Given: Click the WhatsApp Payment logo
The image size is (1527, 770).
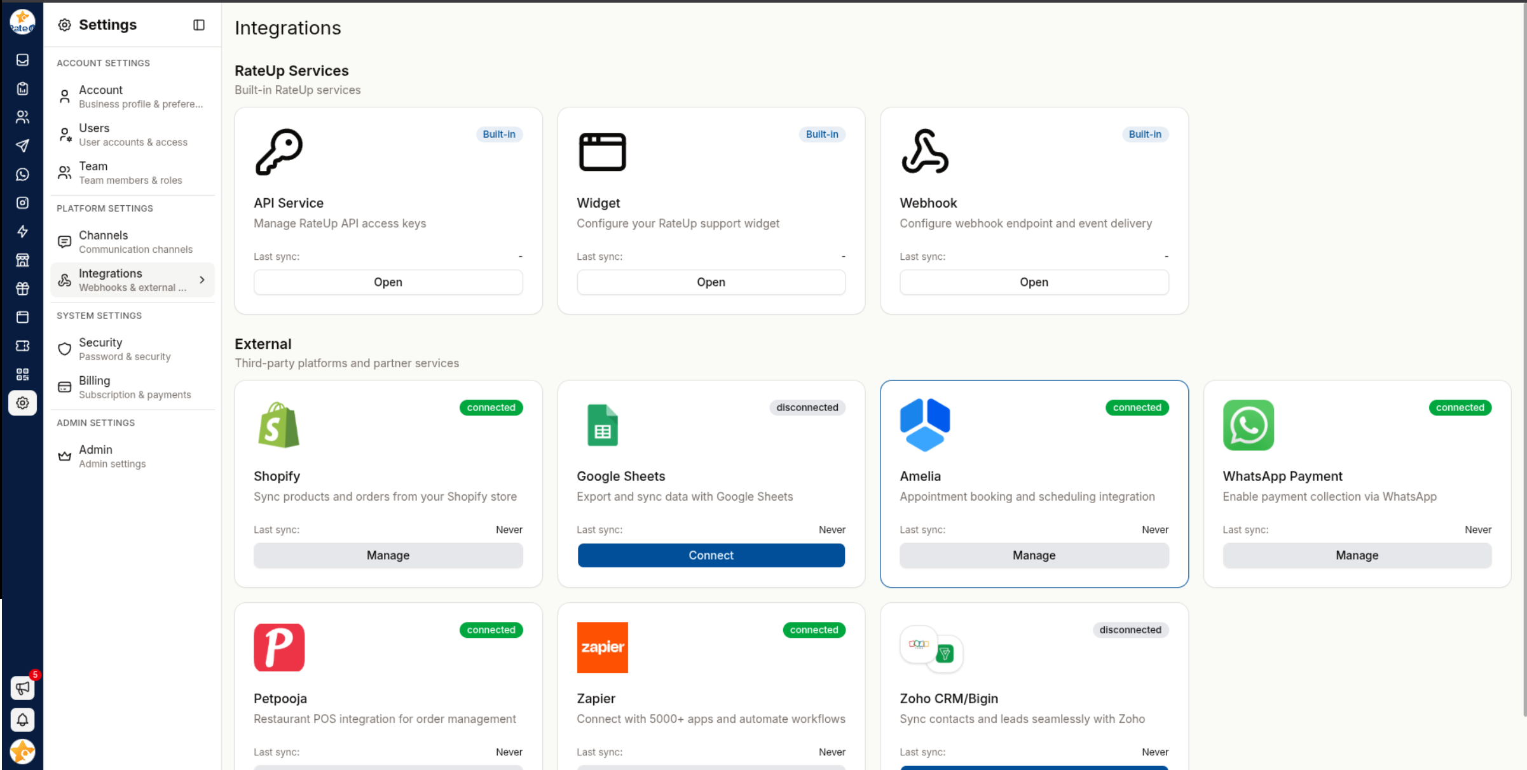Looking at the screenshot, I should [1248, 425].
